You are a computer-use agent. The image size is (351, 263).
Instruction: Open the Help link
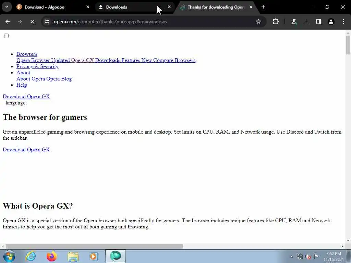[x=22, y=85]
